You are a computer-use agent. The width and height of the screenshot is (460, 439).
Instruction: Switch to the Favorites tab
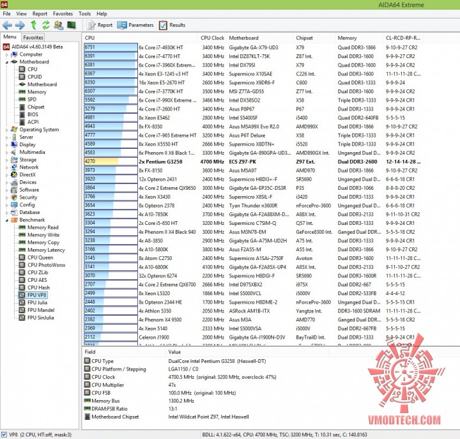(33, 38)
